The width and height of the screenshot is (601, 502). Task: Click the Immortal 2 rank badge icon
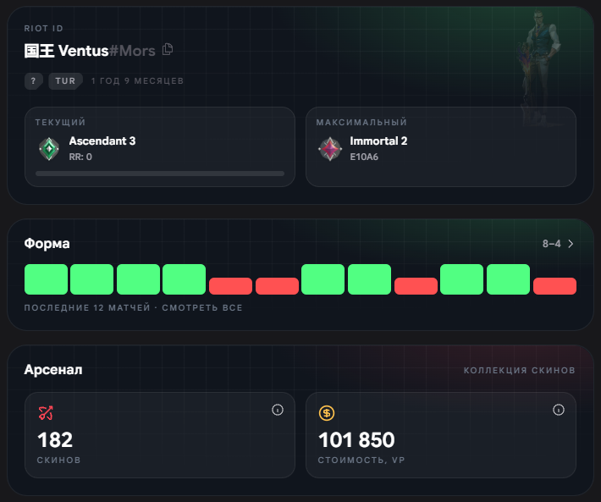[330, 149]
